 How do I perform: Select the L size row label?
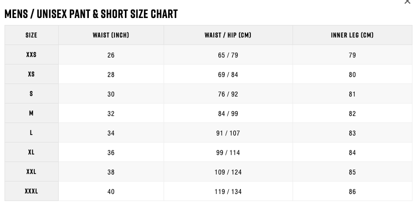click(x=32, y=132)
